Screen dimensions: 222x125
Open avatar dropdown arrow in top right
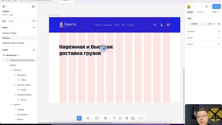tap(192, 7)
